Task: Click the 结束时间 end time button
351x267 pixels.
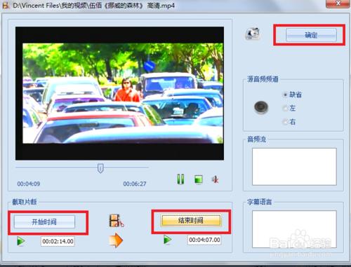Action: click(191, 220)
